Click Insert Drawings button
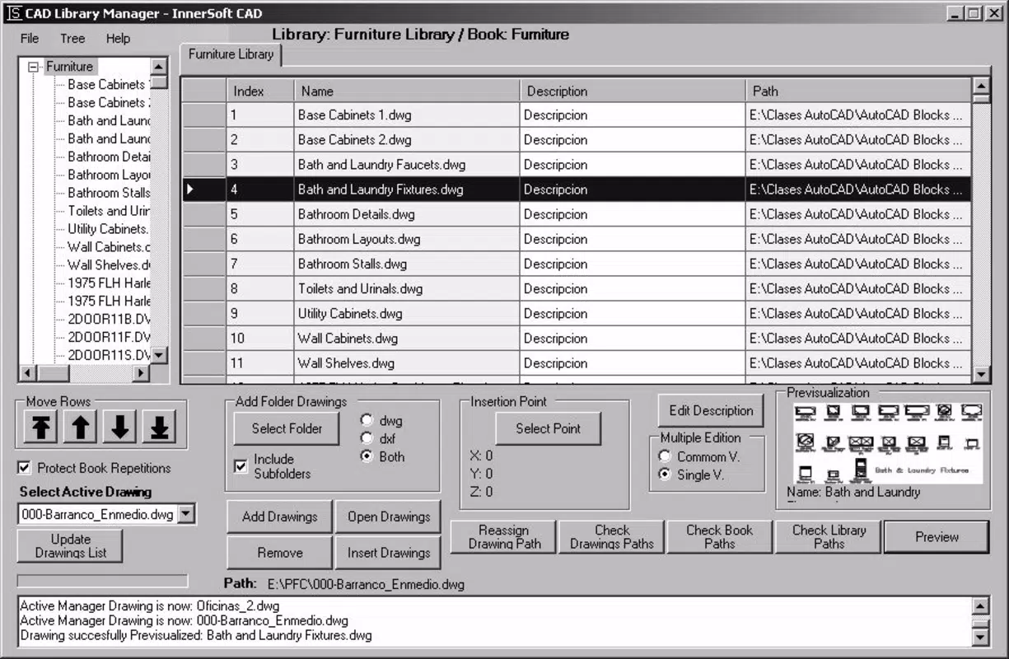The height and width of the screenshot is (659, 1009). pos(388,553)
